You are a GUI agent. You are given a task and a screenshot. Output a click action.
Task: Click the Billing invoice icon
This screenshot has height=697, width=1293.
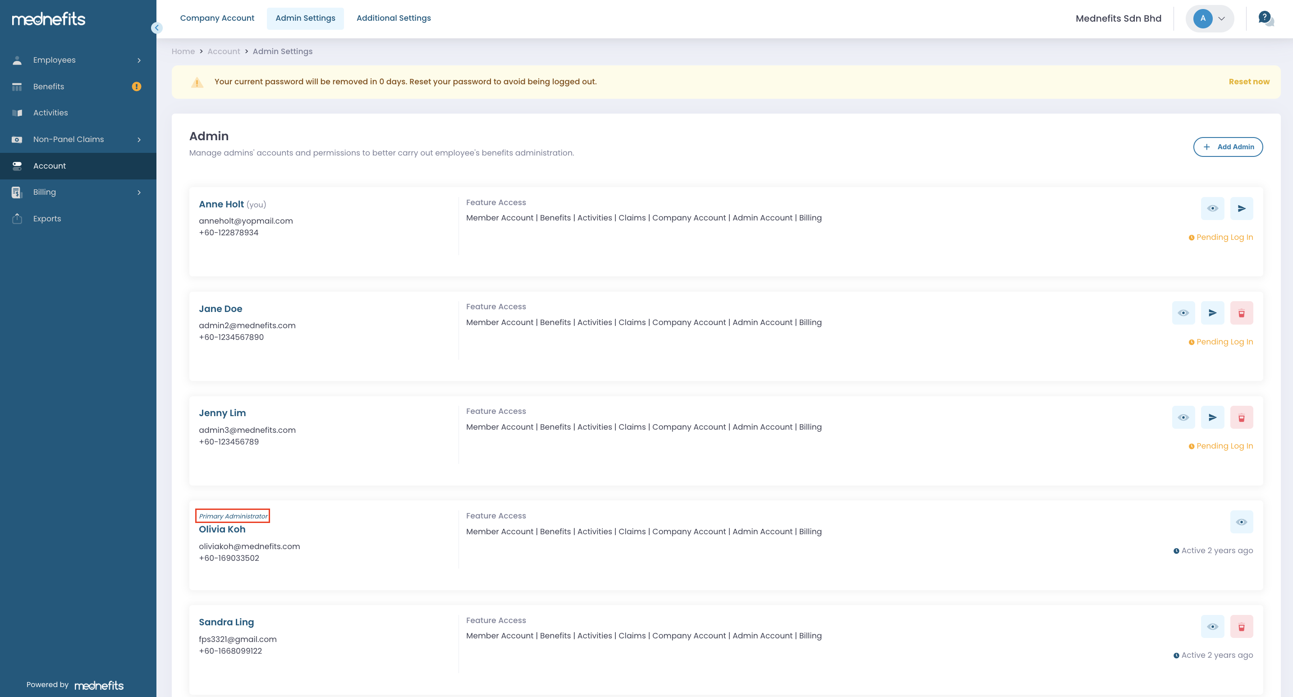click(17, 192)
